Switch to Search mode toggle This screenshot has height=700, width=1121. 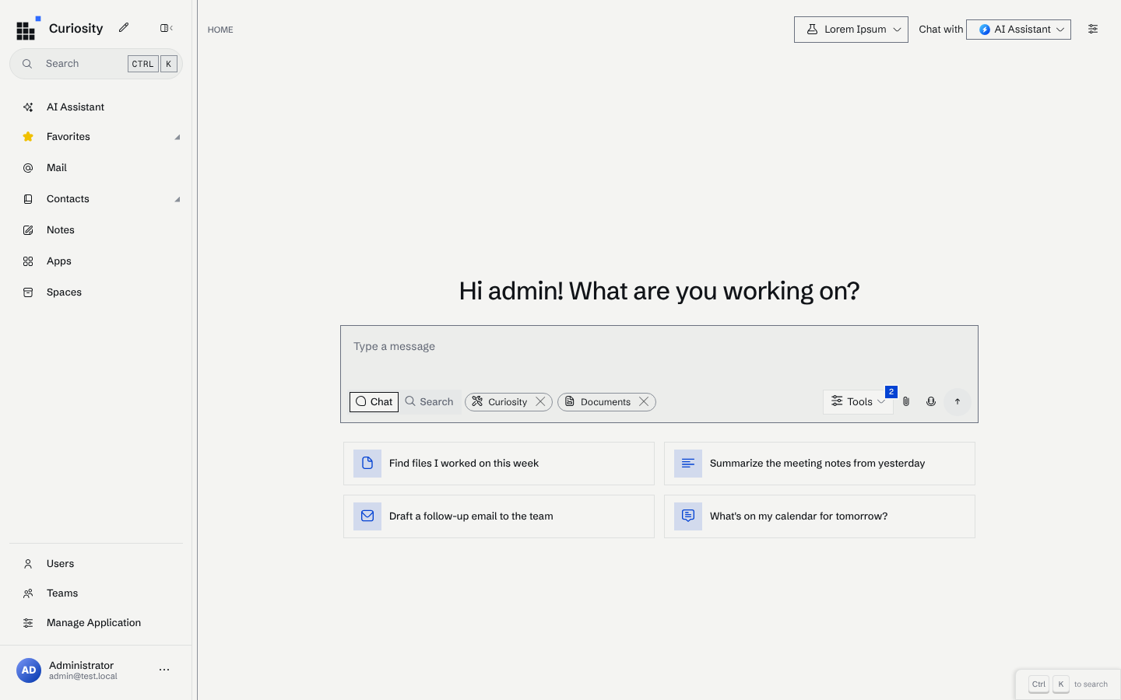pos(430,402)
